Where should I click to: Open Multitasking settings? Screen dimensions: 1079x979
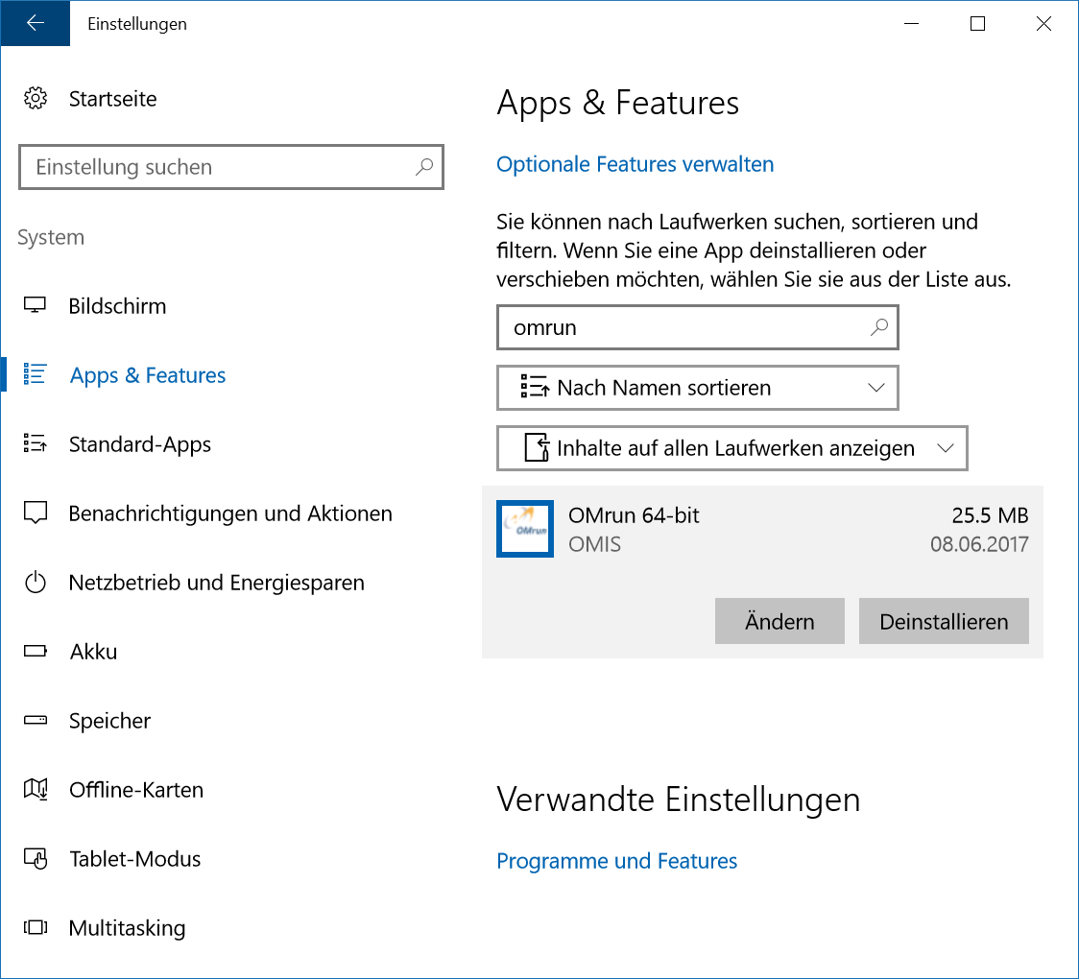coord(127,928)
